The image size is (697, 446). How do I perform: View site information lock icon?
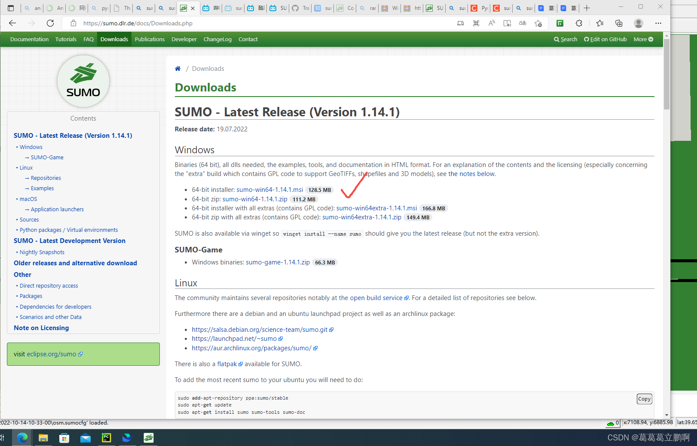(73, 23)
